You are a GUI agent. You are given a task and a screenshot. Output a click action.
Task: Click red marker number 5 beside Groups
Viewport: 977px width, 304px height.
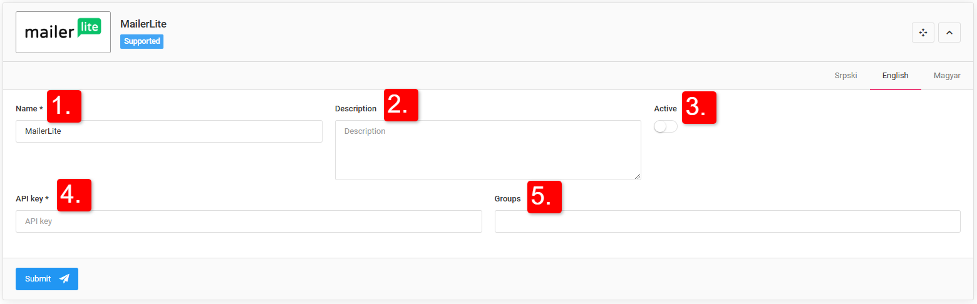544,197
